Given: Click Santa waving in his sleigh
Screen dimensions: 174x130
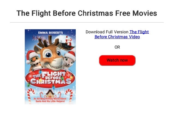Looking at the screenshot, I should 68,42.
